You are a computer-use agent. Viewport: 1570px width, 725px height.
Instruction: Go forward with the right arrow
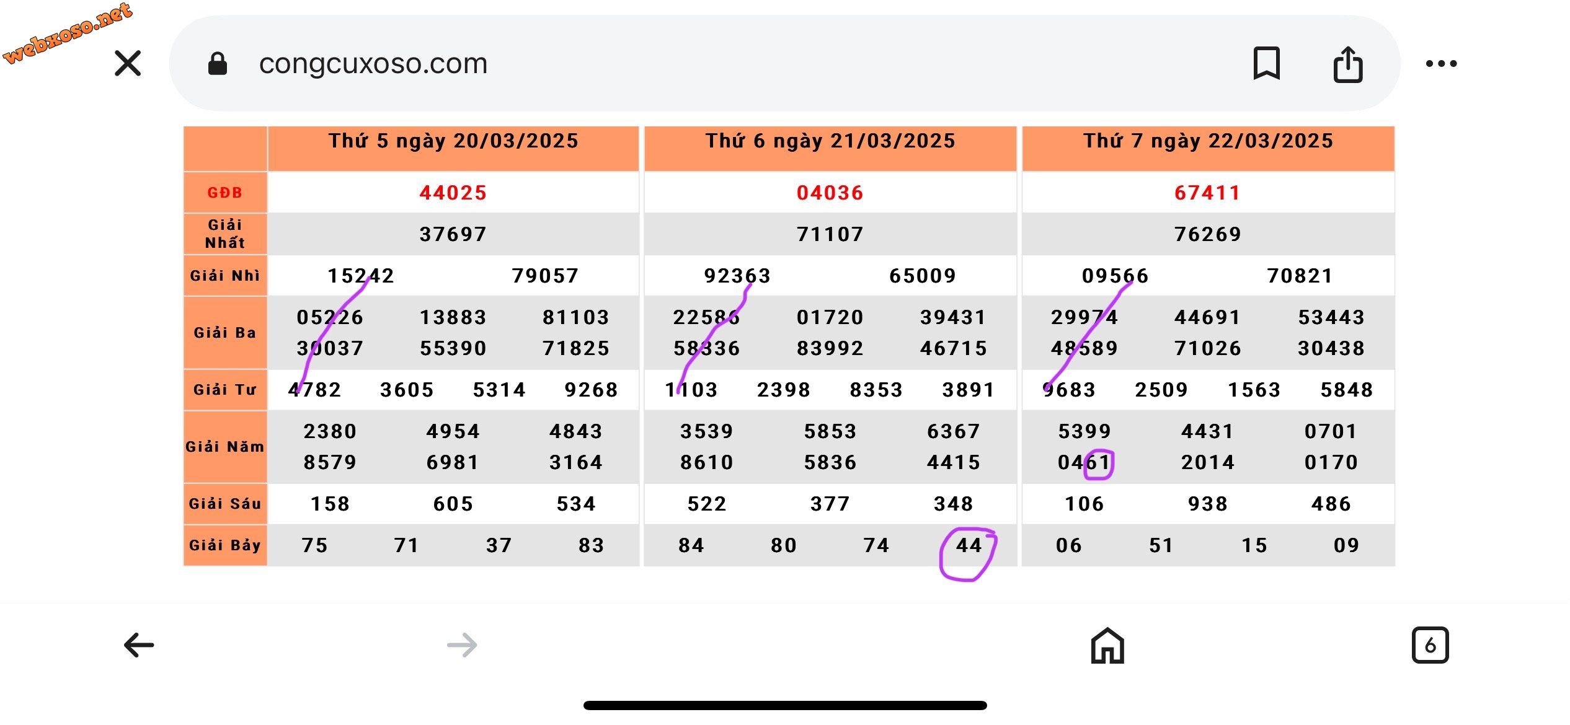point(463,645)
